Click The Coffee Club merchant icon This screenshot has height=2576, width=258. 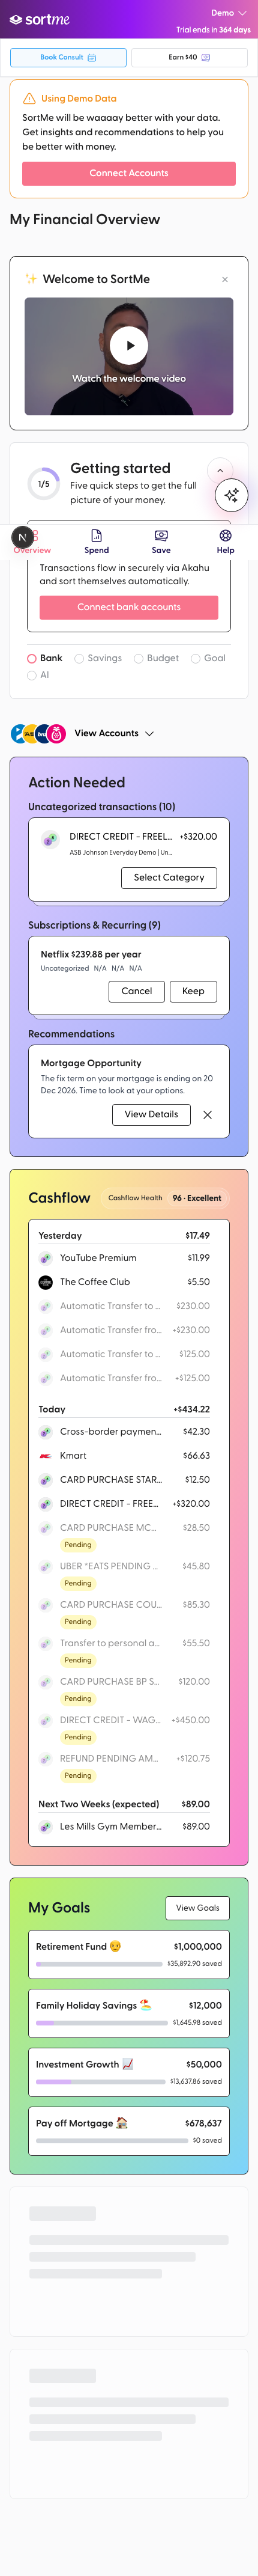click(x=45, y=1282)
